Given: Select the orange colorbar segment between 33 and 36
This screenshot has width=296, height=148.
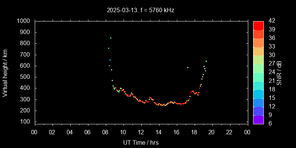Looking at the screenshot, I should tap(258, 42).
